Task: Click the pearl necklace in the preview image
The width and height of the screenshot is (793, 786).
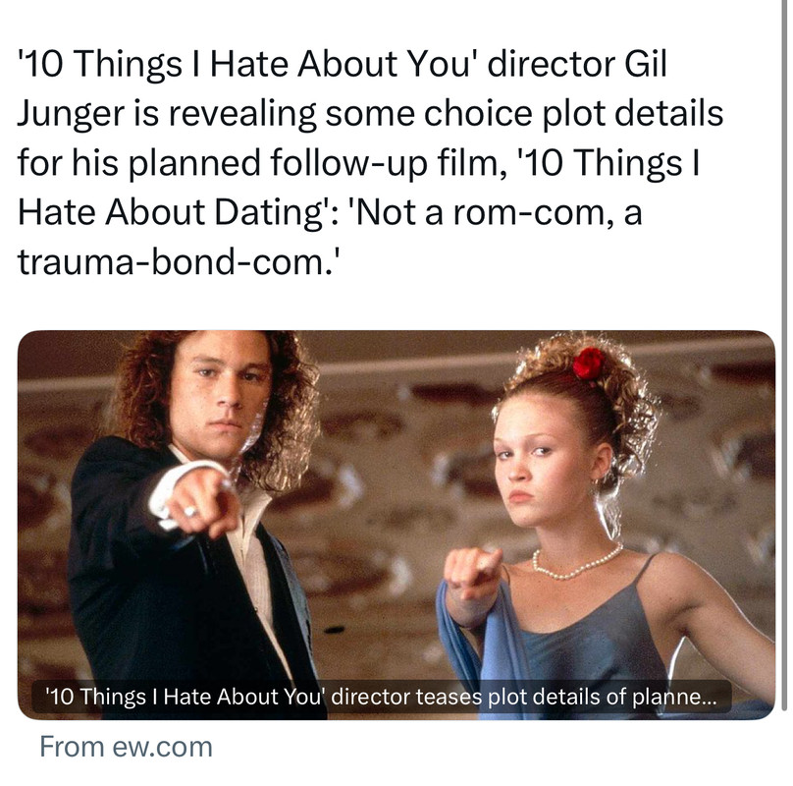Action: tap(576, 562)
